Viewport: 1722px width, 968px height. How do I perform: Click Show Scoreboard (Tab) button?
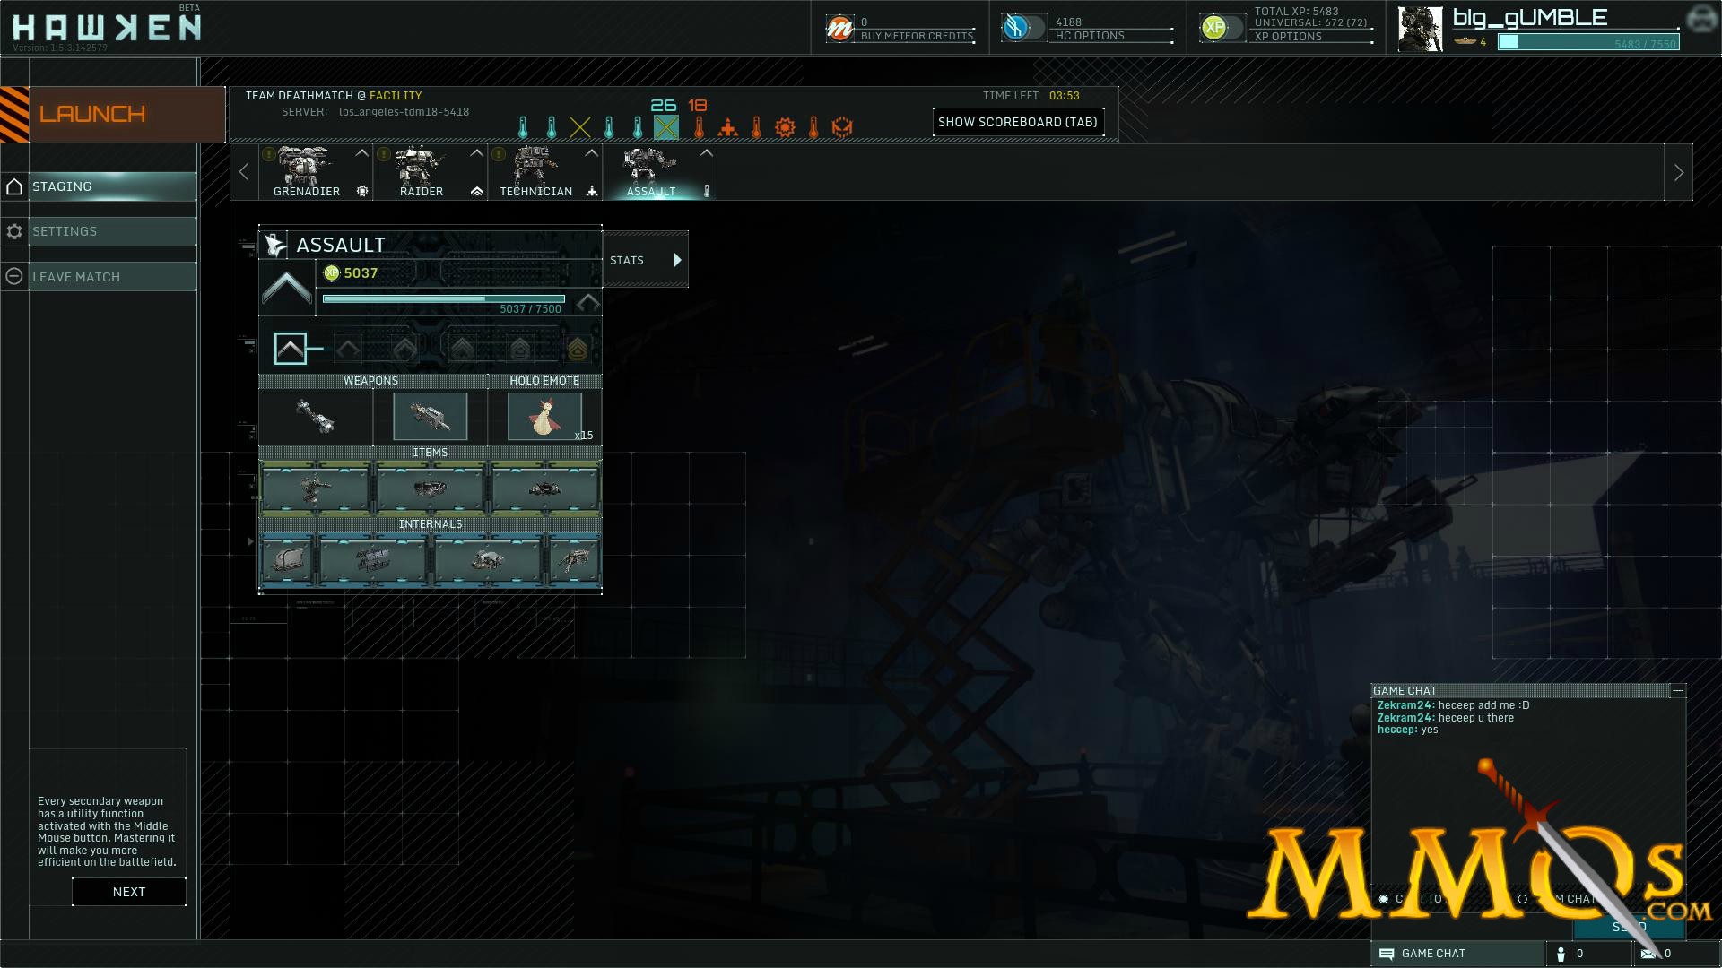click(1018, 122)
